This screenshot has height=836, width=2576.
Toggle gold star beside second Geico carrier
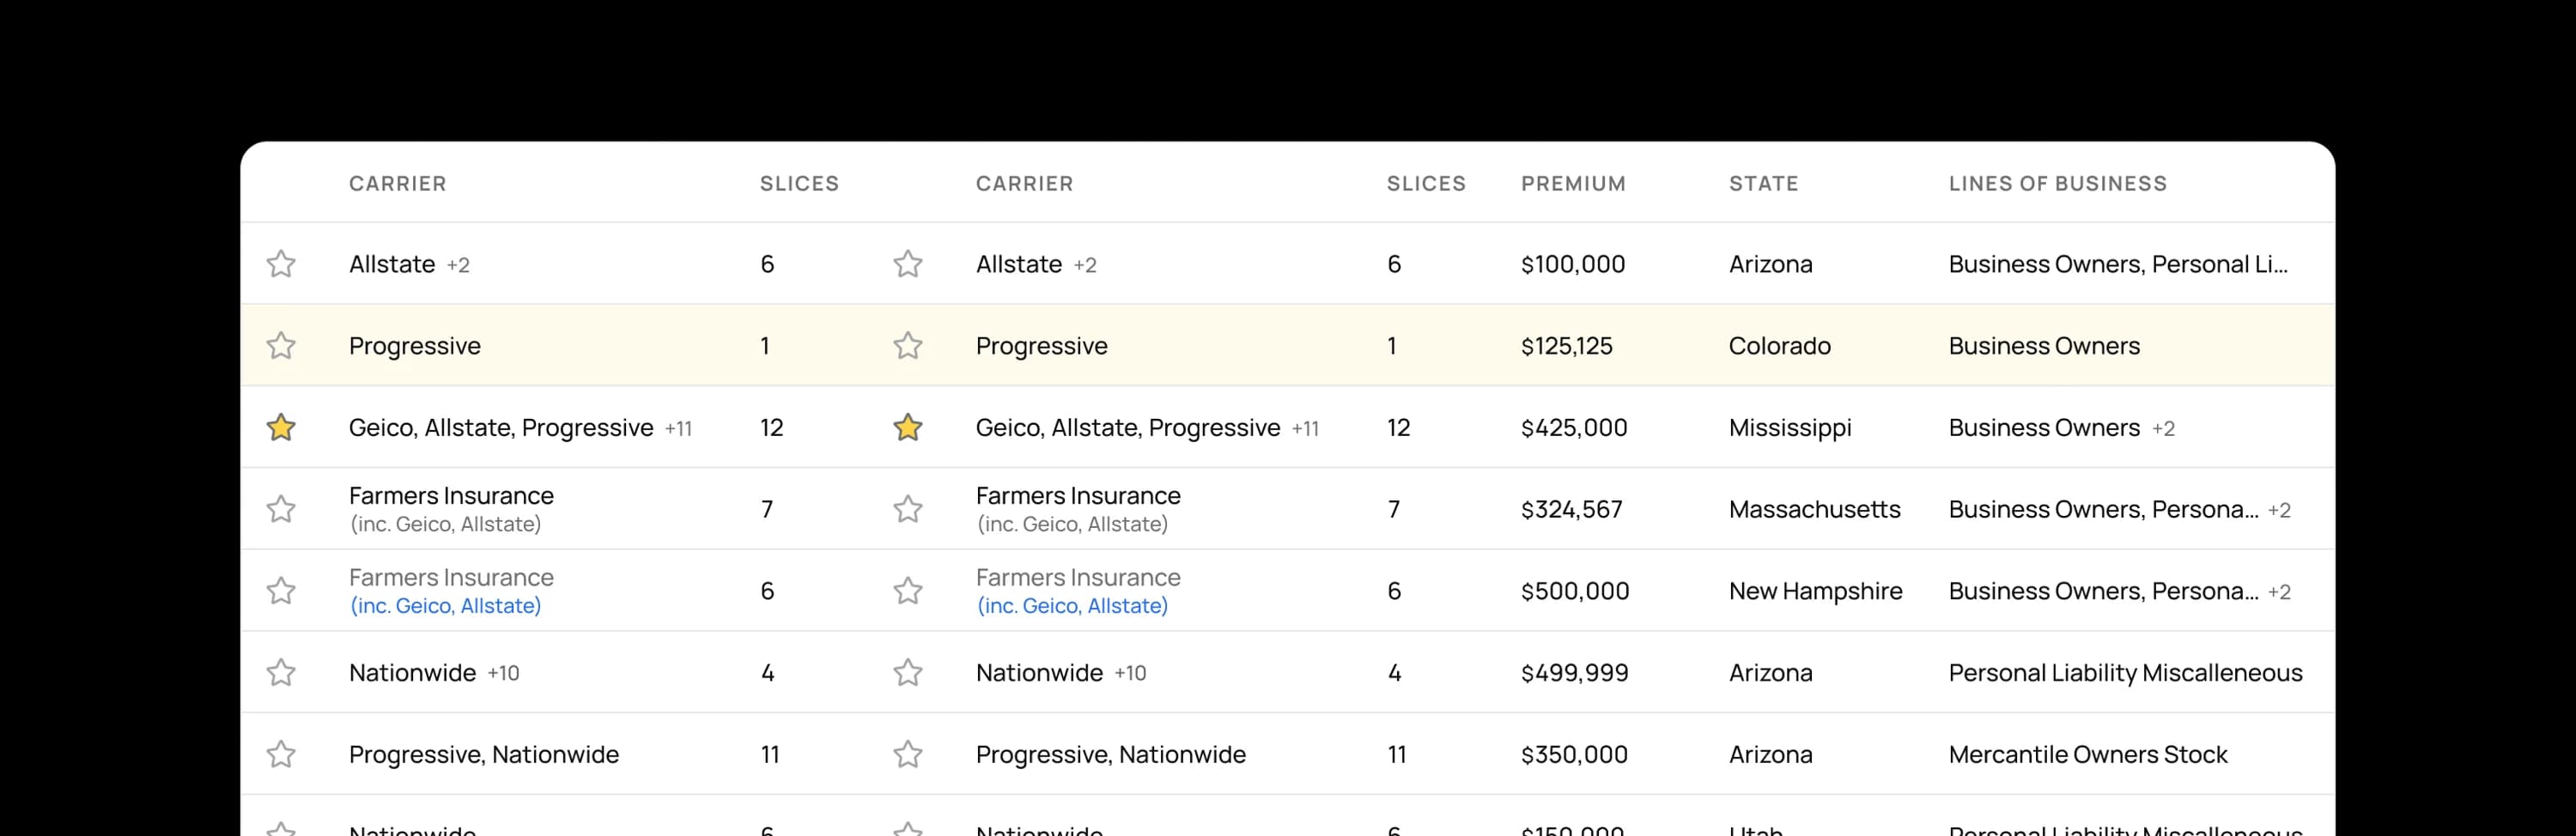908,428
